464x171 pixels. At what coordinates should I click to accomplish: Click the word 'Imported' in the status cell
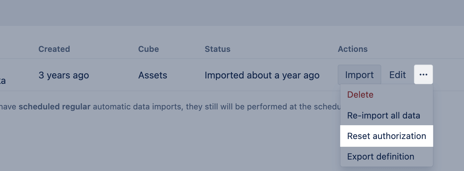[224, 75]
